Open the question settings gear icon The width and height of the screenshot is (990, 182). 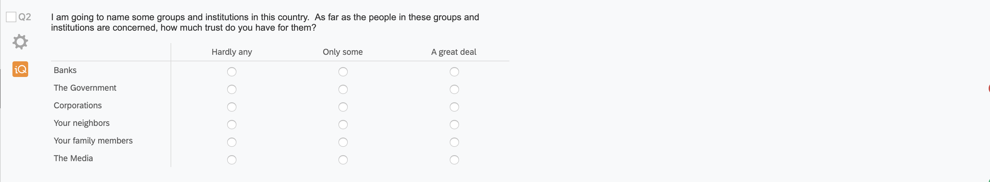click(20, 42)
